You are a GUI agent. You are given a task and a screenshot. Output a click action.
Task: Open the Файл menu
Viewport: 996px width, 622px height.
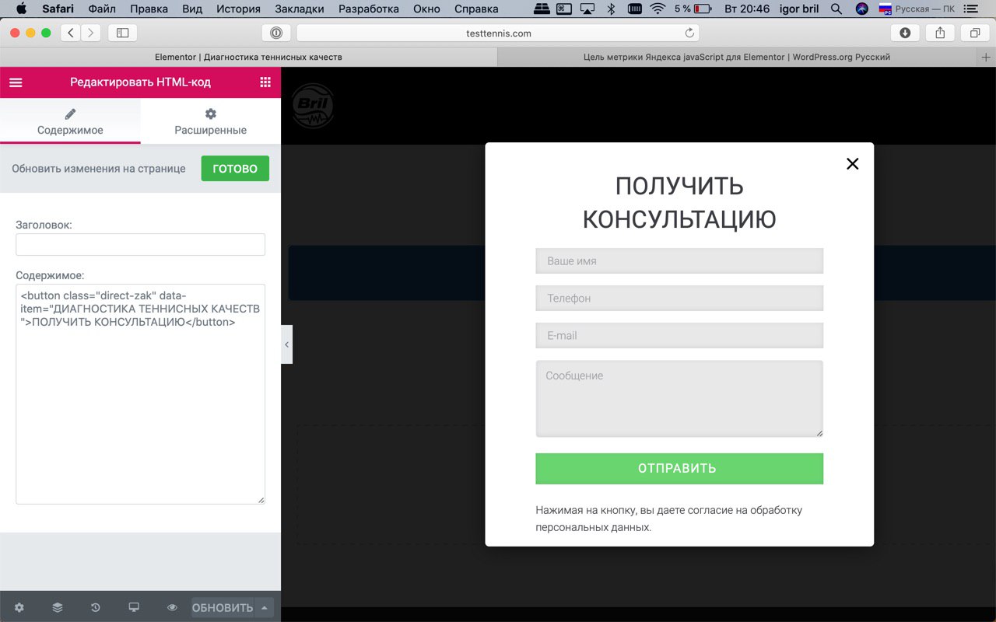coord(102,9)
